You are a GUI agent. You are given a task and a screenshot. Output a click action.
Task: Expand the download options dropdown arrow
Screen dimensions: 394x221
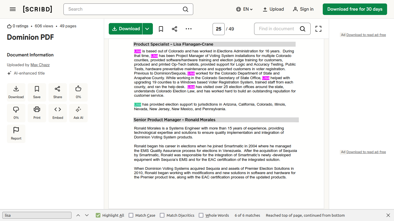pos(147,29)
